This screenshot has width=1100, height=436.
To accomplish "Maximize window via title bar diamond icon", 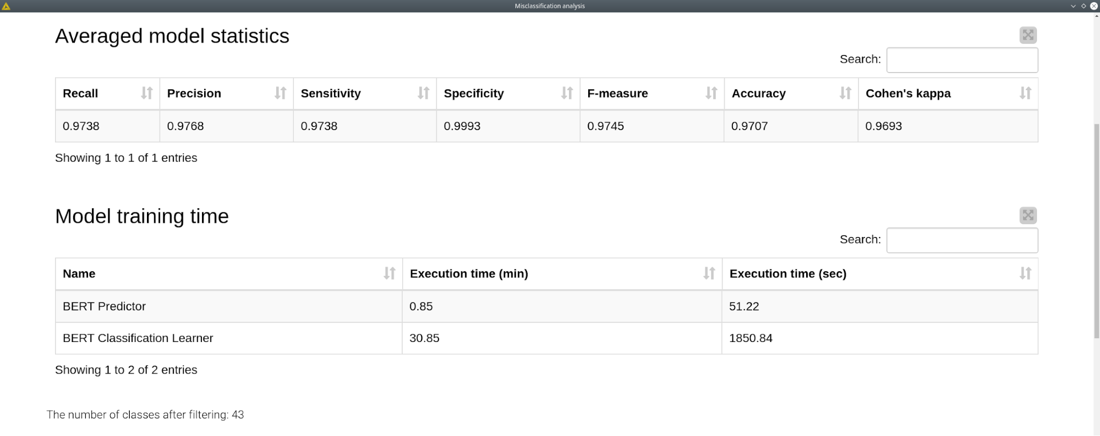I will point(1083,6).
